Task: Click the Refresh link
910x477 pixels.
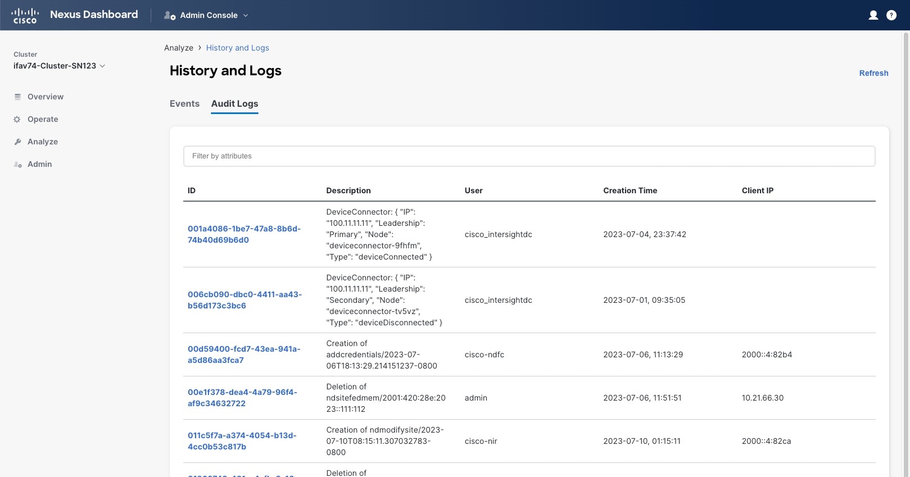Action: click(x=873, y=73)
